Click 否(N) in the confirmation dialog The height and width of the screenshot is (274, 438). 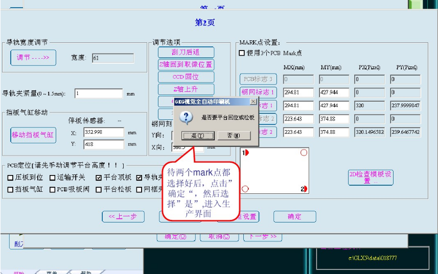[234, 136]
